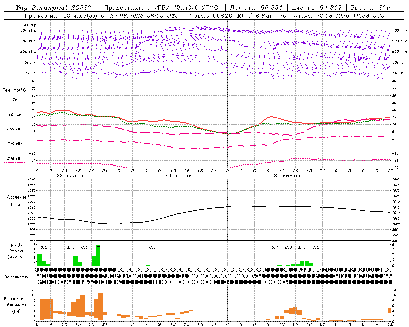
Task: Click the "24 августа" date label
Action: click(287, 176)
